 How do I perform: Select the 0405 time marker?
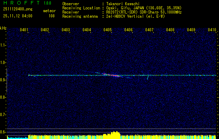108,30
